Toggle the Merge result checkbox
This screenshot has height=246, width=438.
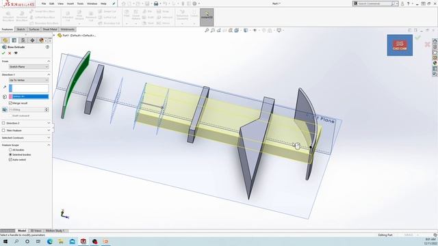(10, 103)
